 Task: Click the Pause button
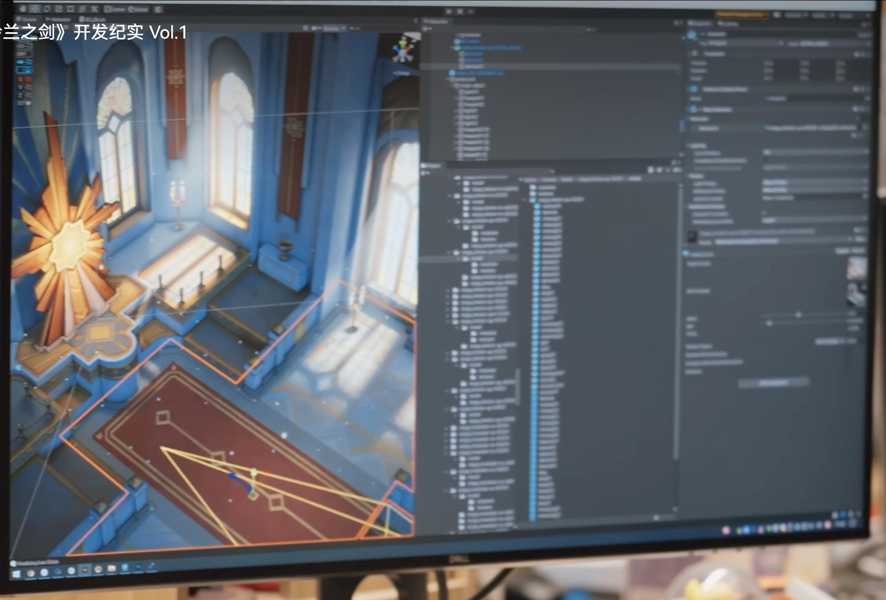point(460,11)
